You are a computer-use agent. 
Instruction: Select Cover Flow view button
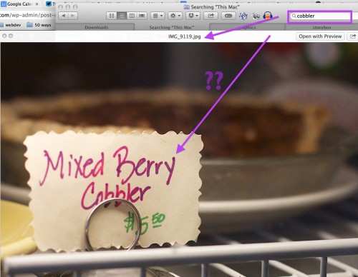pyautogui.click(x=142, y=16)
